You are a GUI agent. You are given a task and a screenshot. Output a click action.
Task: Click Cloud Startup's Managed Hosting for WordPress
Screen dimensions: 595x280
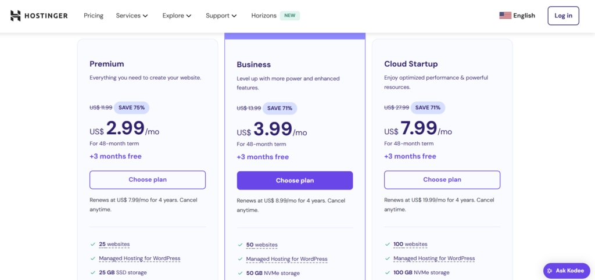point(434,259)
